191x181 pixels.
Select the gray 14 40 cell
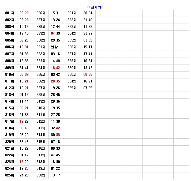[55, 61]
